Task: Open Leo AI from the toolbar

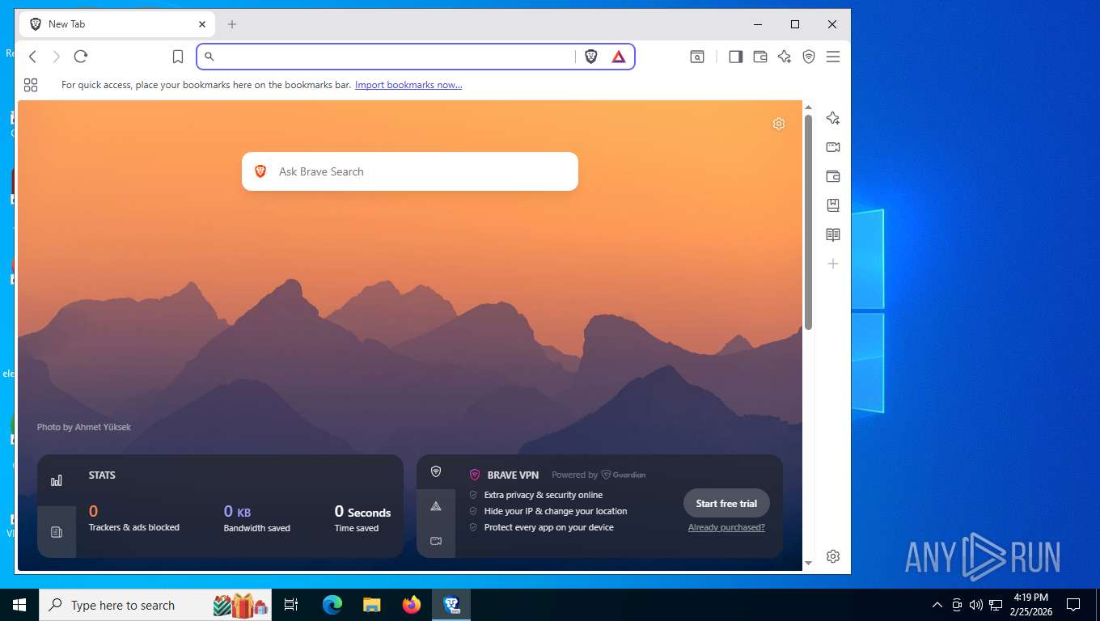Action: pyautogui.click(x=785, y=57)
